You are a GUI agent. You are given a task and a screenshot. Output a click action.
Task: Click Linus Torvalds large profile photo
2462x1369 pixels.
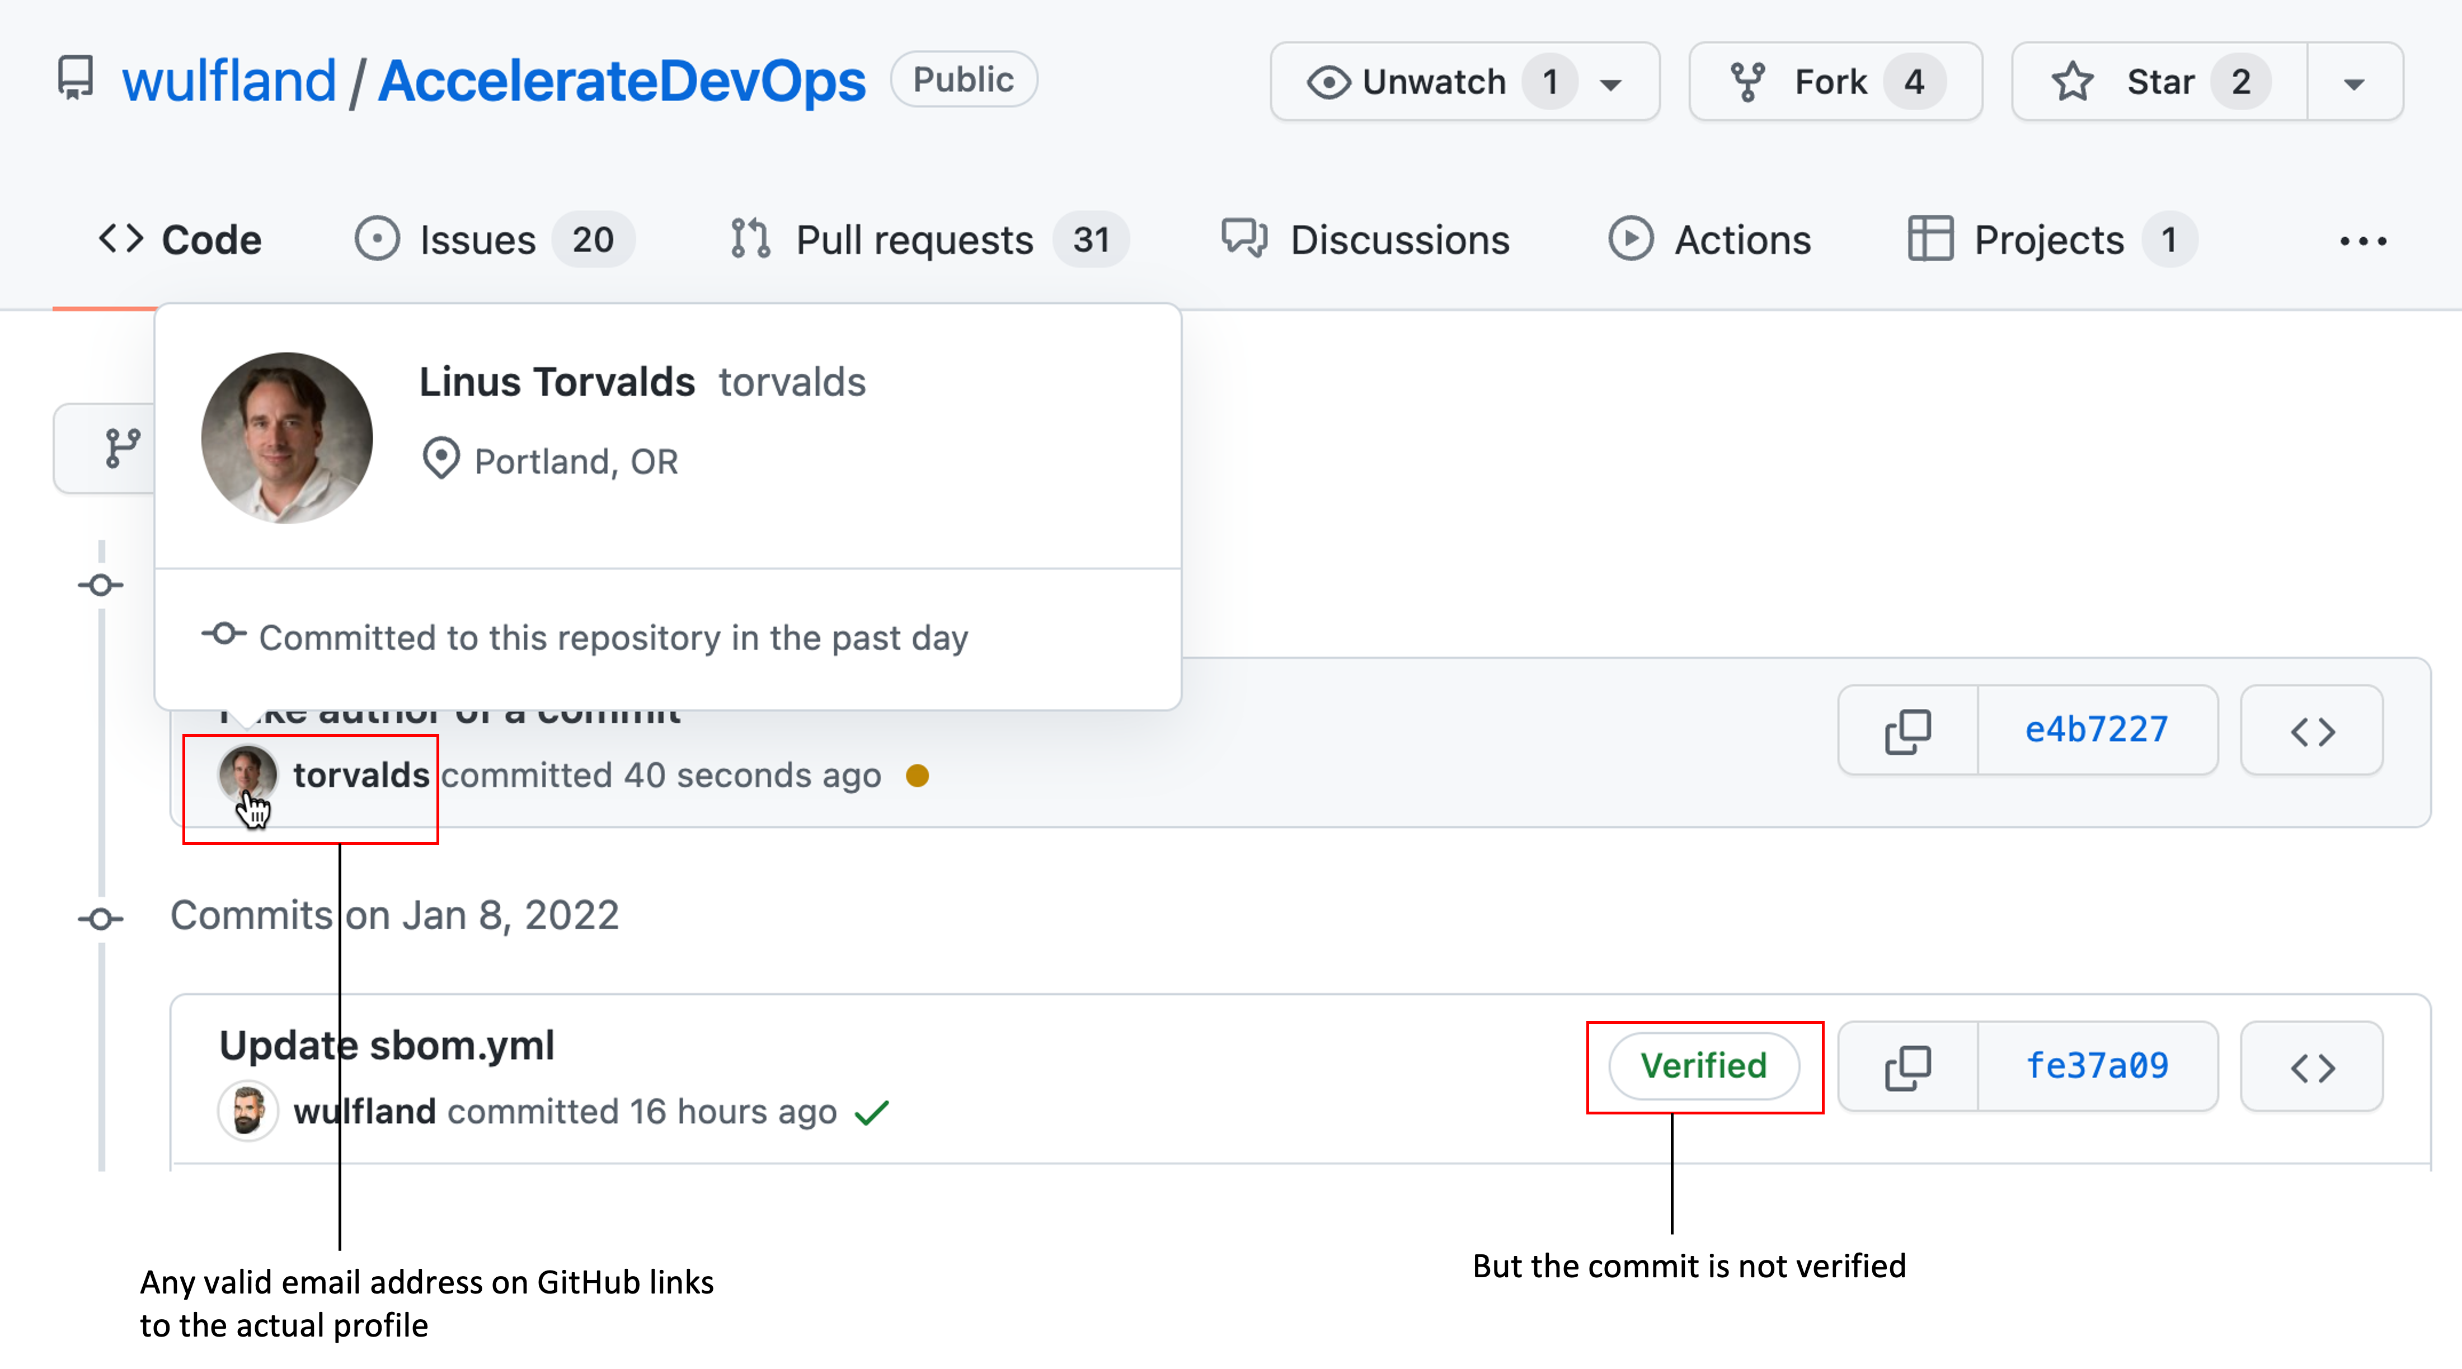pos(286,437)
